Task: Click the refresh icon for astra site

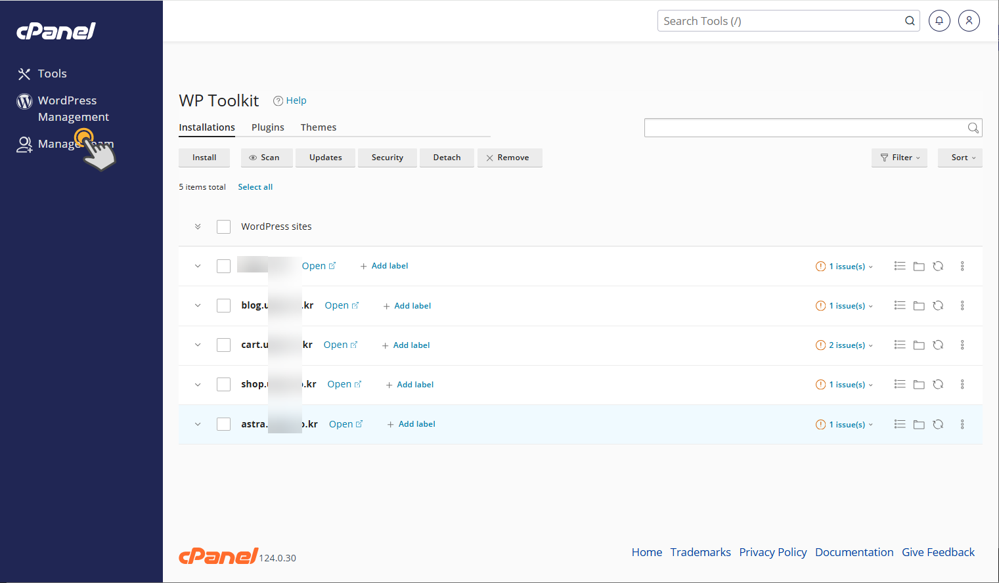Action: pyautogui.click(x=938, y=424)
